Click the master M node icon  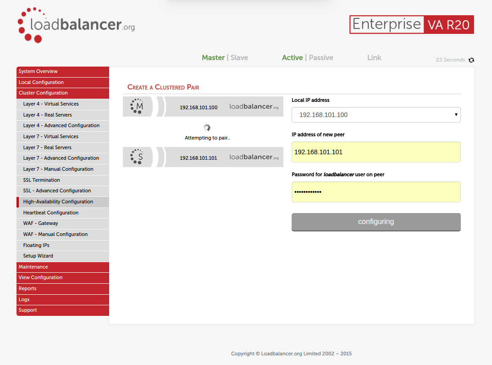click(137, 107)
